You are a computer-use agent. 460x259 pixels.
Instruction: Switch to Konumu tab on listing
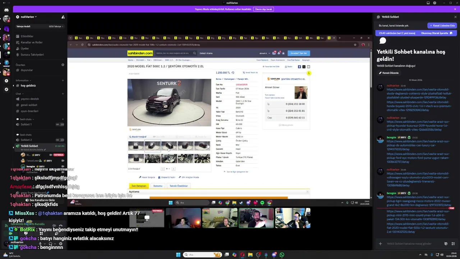158,186
